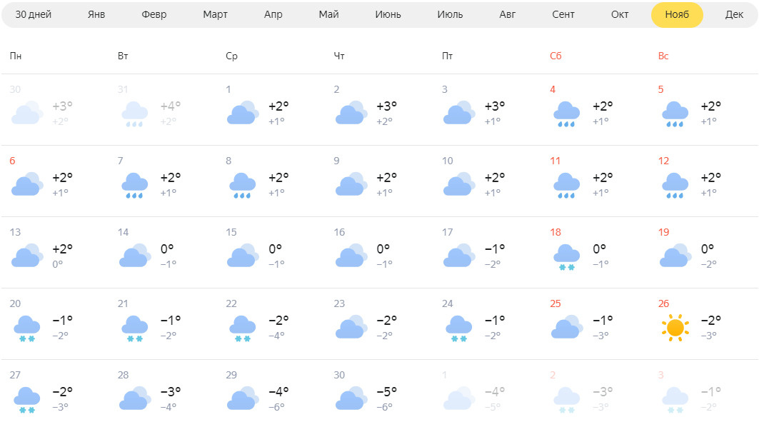Click the snow cloud icon on November 22
759x432 pixels.
click(243, 328)
